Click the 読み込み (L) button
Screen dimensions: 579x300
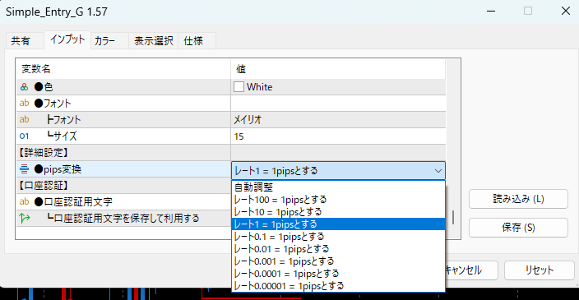(518, 199)
